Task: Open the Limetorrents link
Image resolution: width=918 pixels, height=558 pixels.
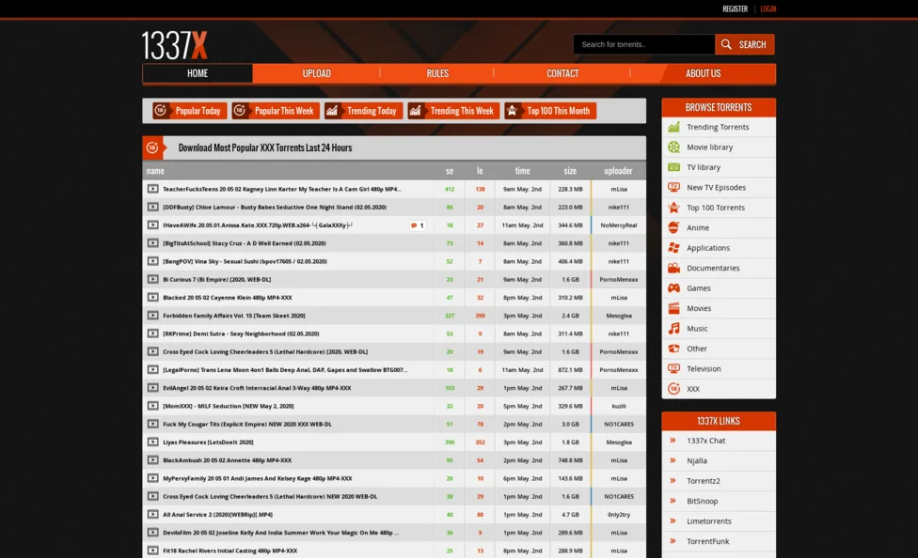Action: tap(709, 521)
